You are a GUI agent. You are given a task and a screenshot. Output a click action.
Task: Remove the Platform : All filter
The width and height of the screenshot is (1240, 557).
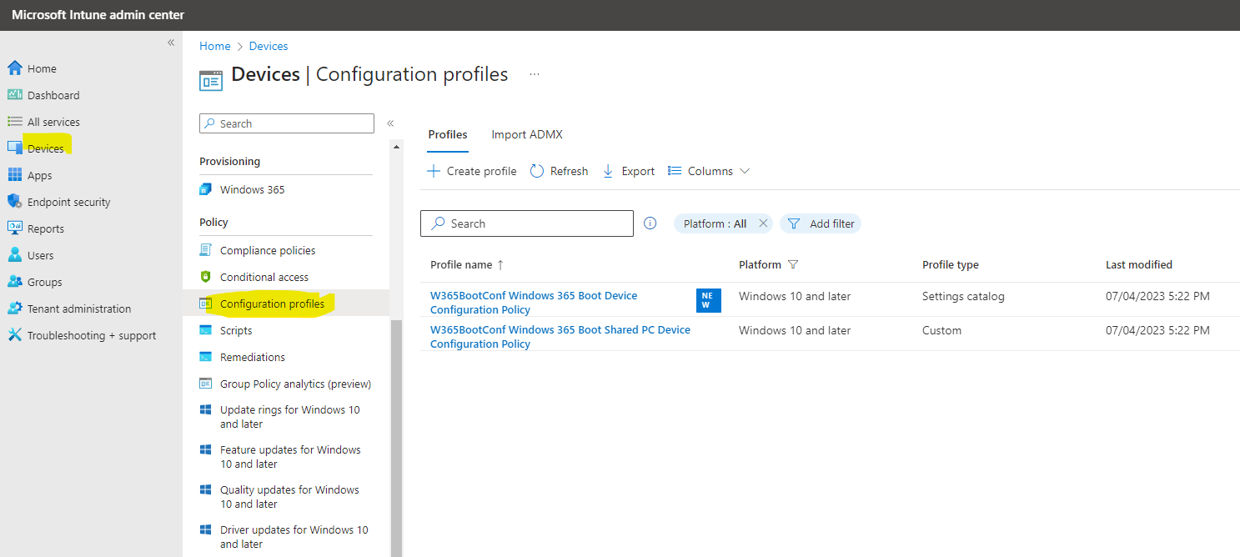763,223
